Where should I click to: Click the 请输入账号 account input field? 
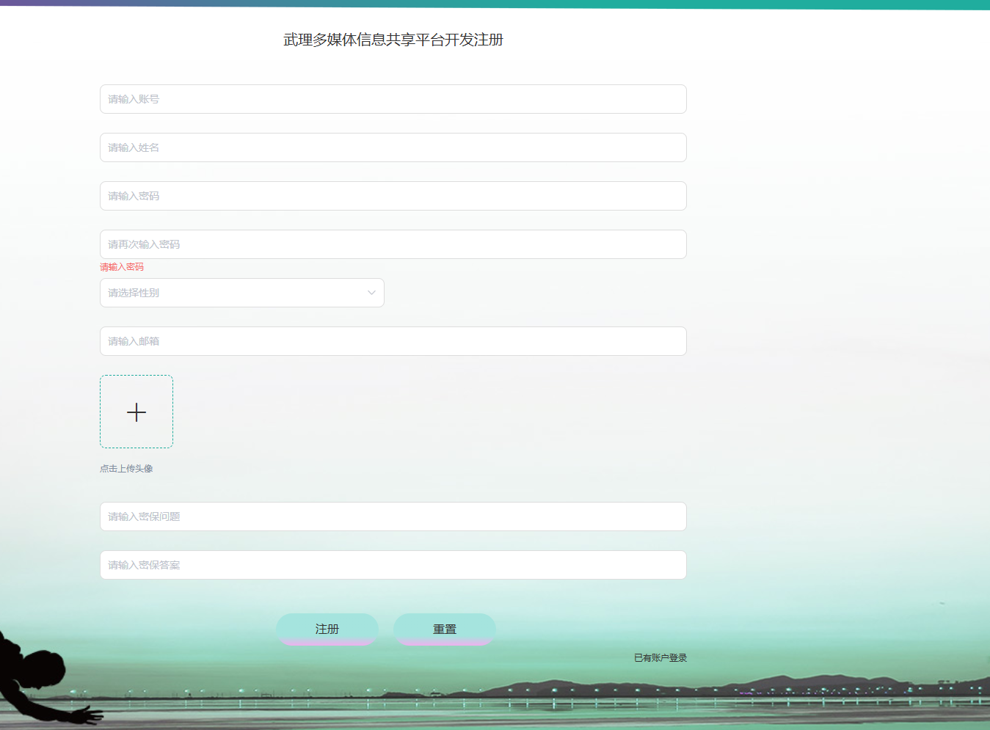393,99
